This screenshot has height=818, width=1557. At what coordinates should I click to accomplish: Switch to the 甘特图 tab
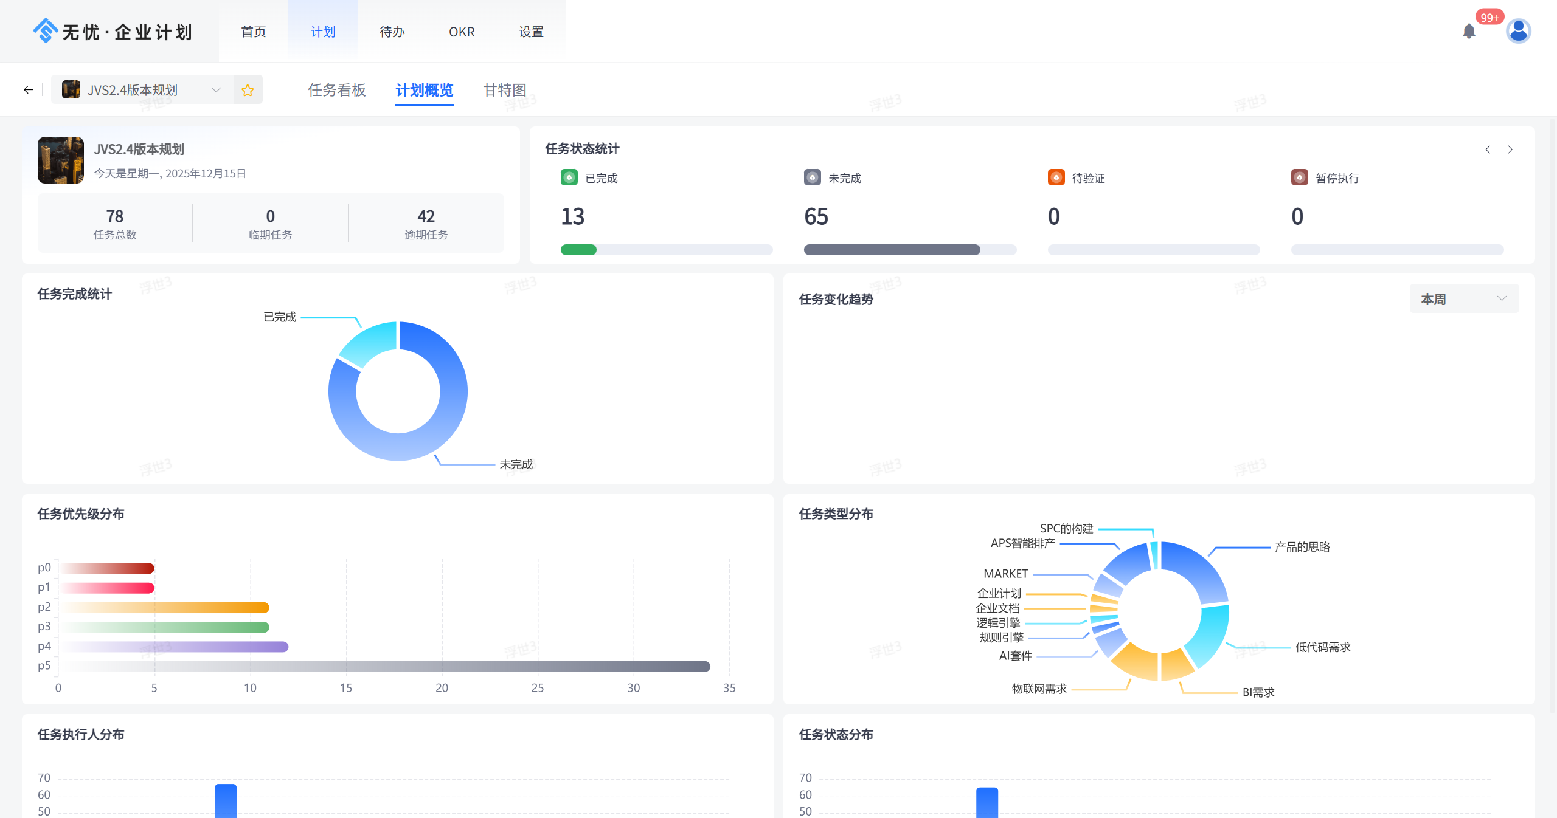(505, 90)
